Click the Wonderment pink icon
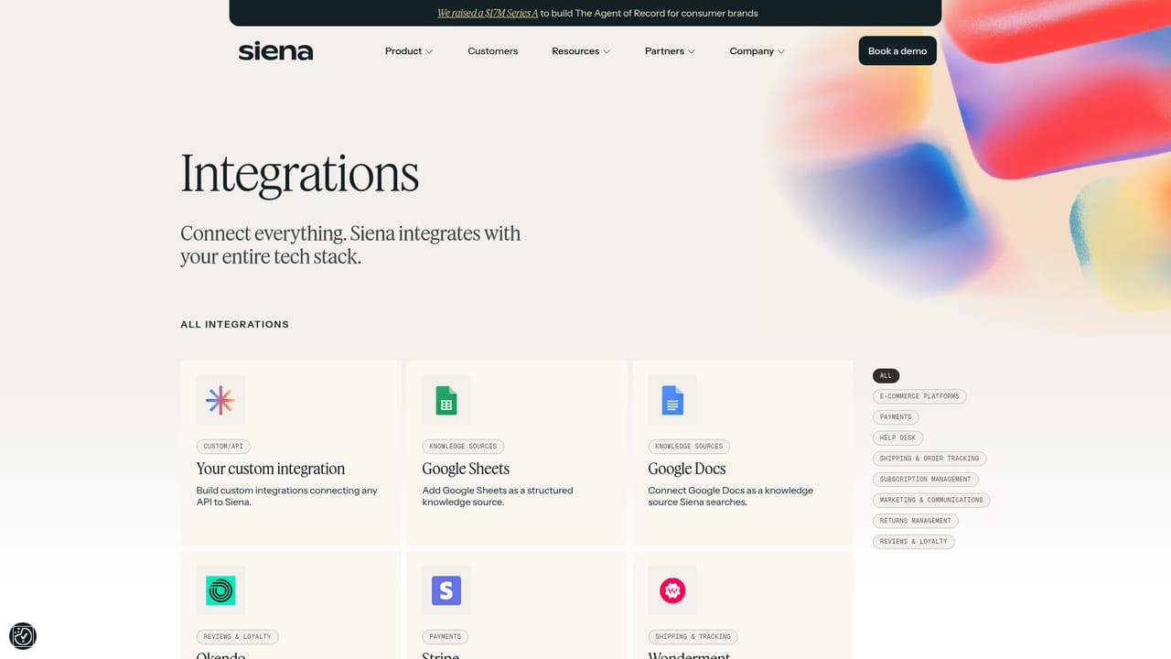 [x=672, y=590]
